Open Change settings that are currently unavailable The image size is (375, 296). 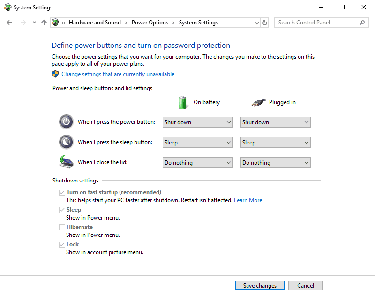[118, 74]
